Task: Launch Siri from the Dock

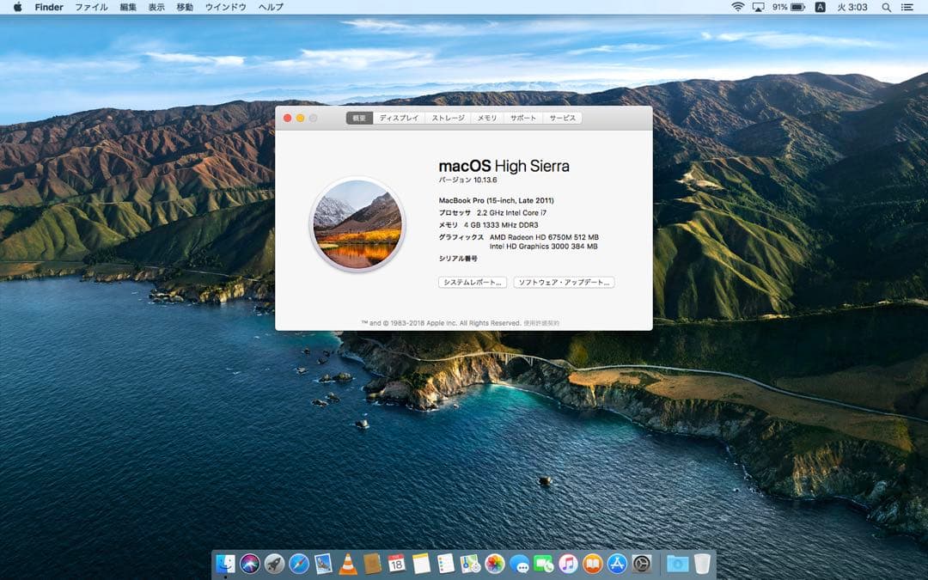Action: (250, 564)
